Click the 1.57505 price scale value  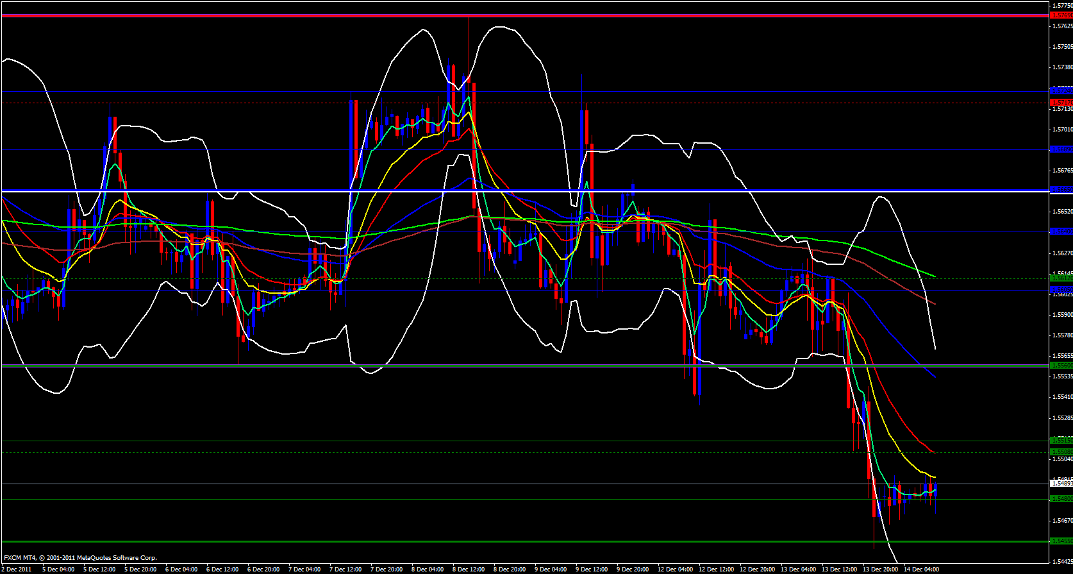[x=1062, y=47]
